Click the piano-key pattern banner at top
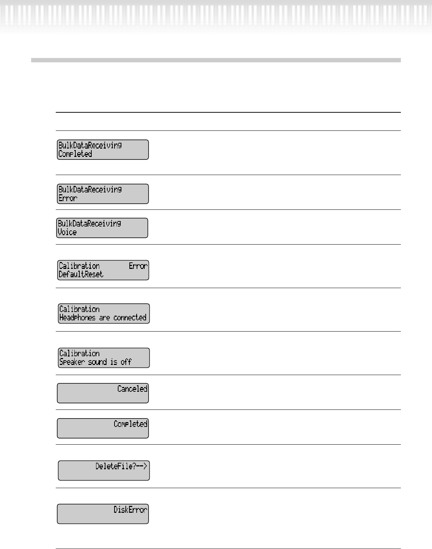Viewport: 432px width, 549px height. tap(216, 16)
